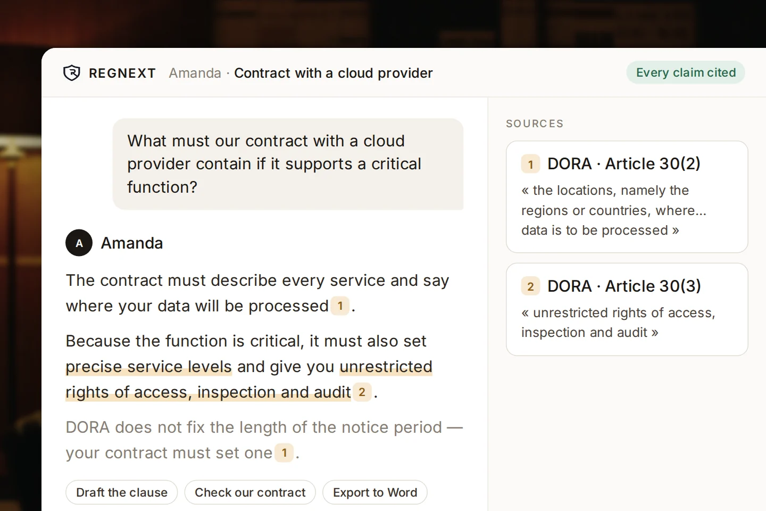
Task: Open citation badge 2 after 'inspection and audit'
Action: 362,392
